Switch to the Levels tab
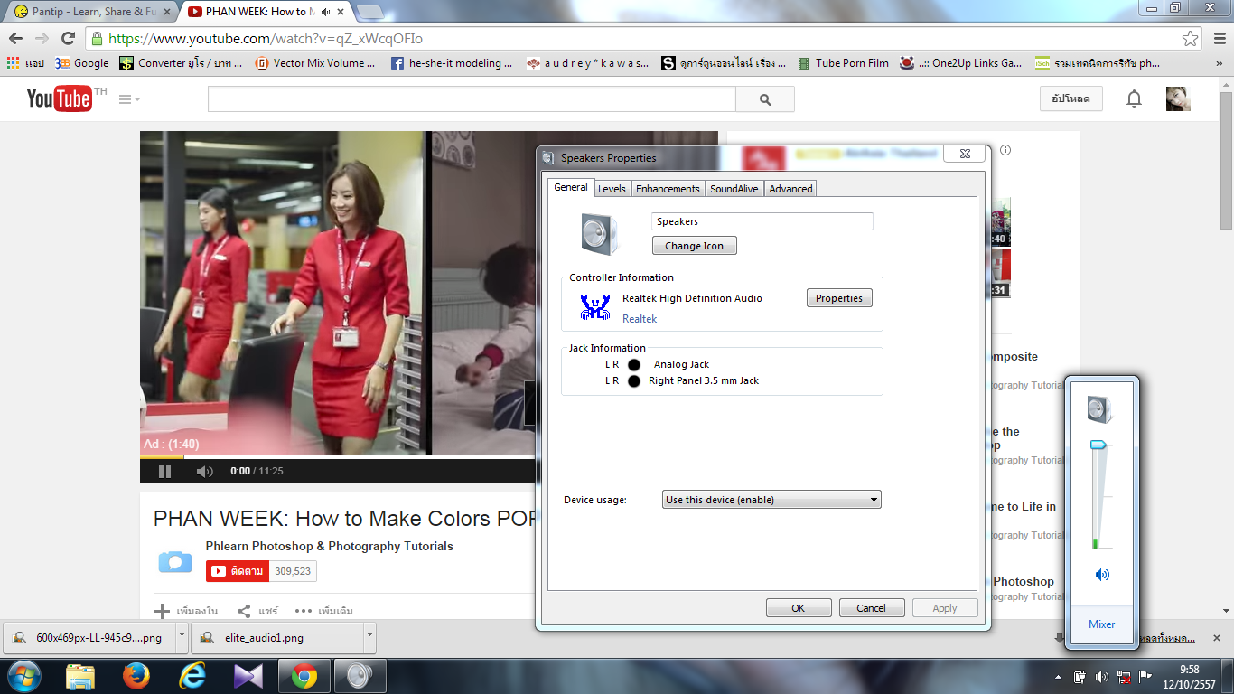1234x694 pixels. click(x=612, y=188)
